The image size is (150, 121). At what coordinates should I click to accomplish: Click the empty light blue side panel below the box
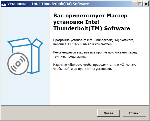click(25, 90)
